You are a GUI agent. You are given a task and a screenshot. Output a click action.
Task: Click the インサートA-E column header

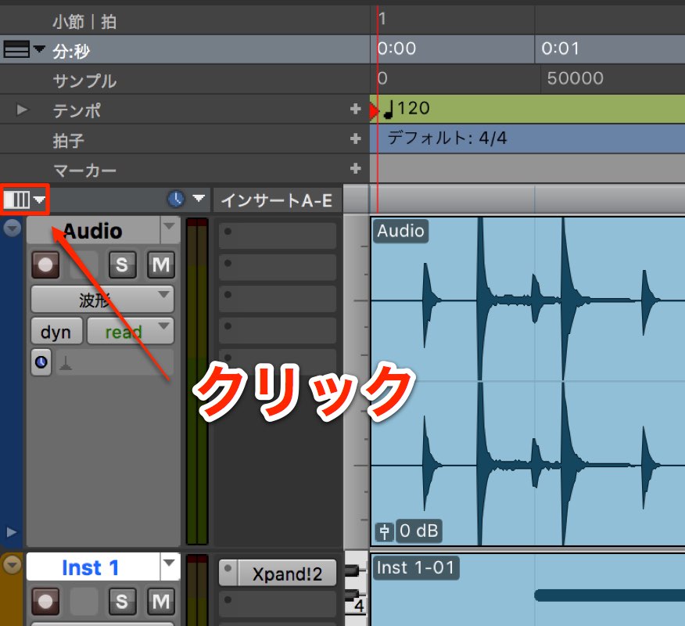(277, 200)
